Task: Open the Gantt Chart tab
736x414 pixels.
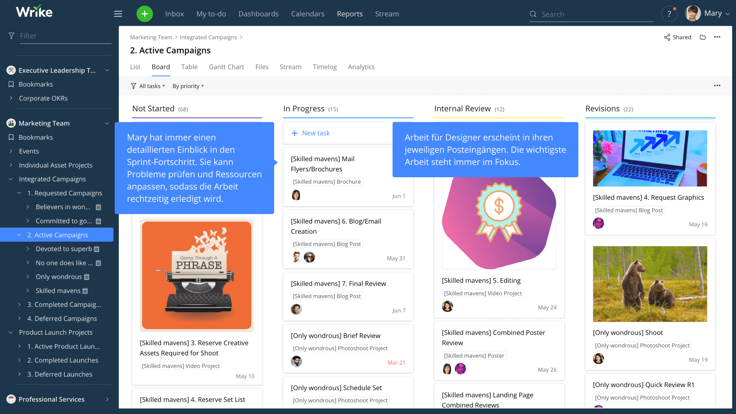Action: tap(226, 67)
